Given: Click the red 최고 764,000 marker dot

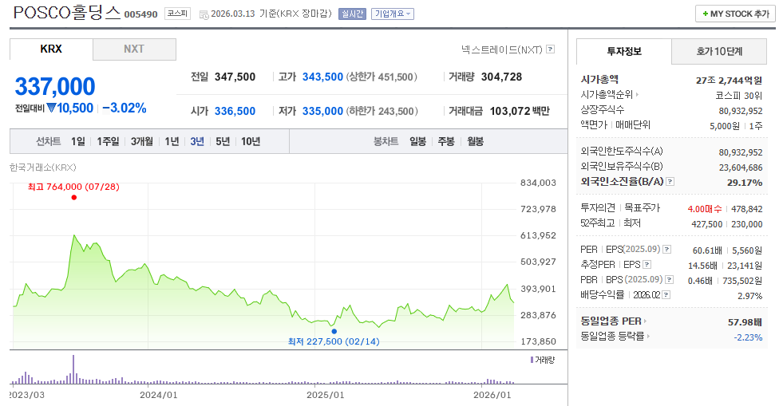Looking at the screenshot, I should pyautogui.click(x=74, y=198).
